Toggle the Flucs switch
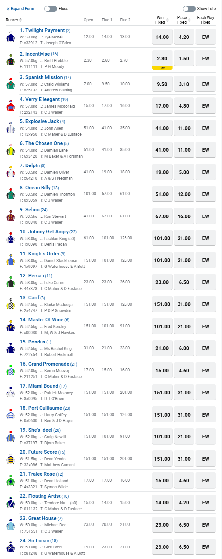The image size is (222, 559). [x=51, y=9]
